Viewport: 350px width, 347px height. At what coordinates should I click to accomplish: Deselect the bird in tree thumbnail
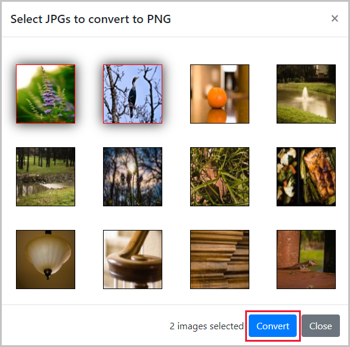point(133,94)
